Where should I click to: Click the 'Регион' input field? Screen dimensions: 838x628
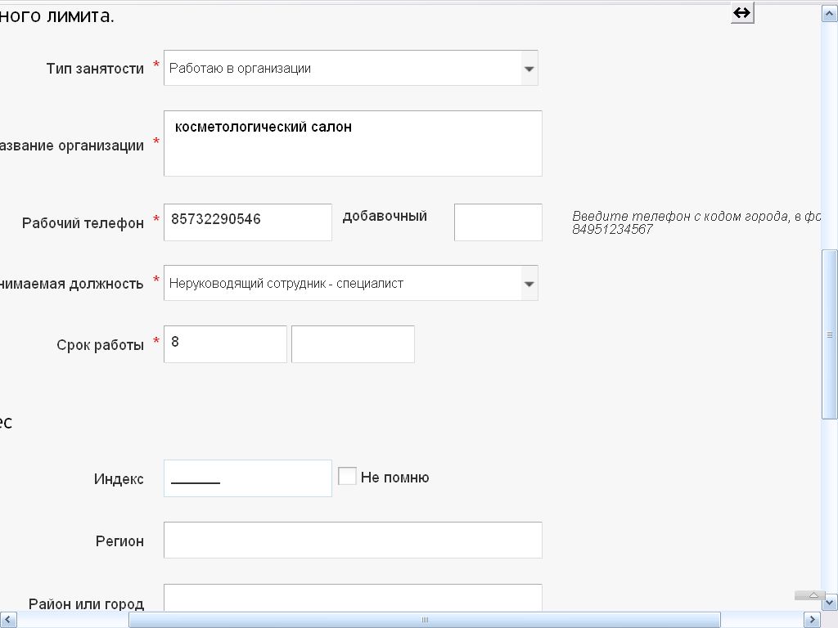pyautogui.click(x=353, y=541)
